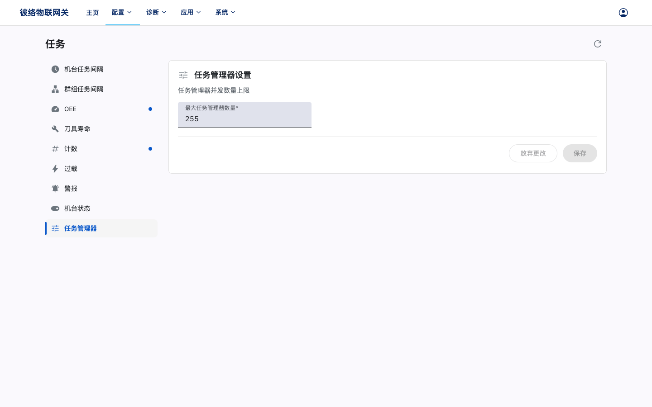Open the 群组任务间隔 section
652x407 pixels.
pyautogui.click(x=101, y=89)
